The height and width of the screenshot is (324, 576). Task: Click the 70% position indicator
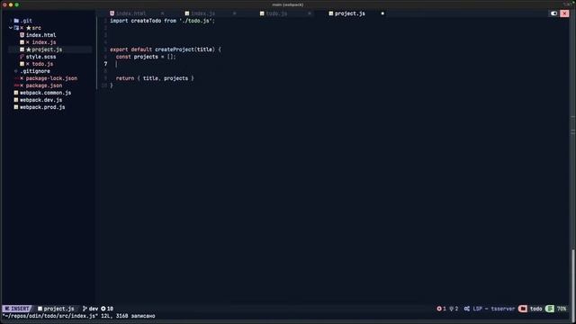tap(562, 309)
